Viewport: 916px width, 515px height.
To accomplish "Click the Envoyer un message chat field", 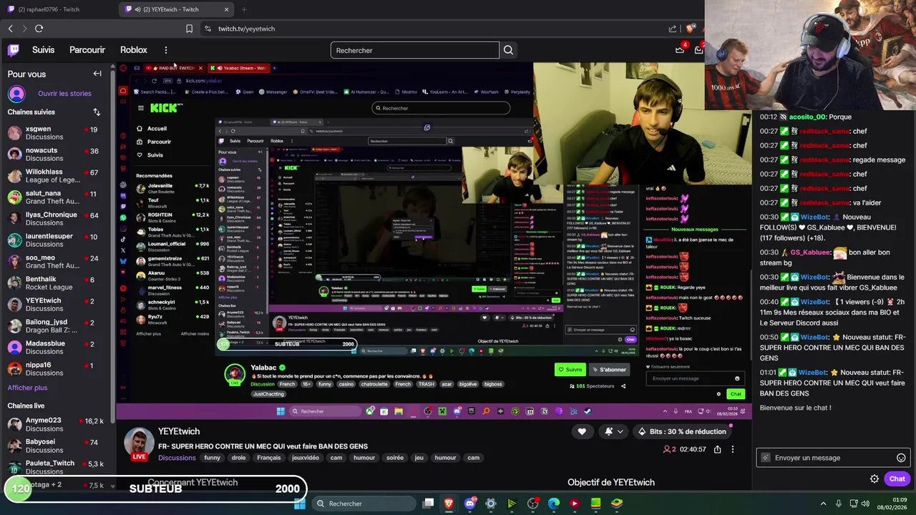I will pos(832,458).
